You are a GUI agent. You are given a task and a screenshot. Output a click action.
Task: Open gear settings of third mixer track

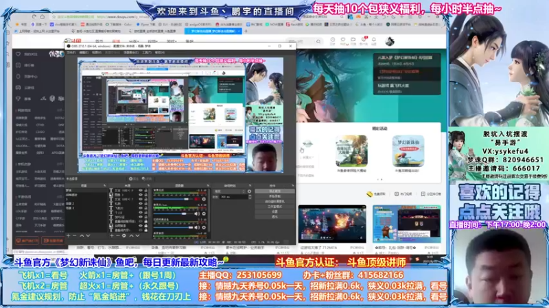pos(204,227)
